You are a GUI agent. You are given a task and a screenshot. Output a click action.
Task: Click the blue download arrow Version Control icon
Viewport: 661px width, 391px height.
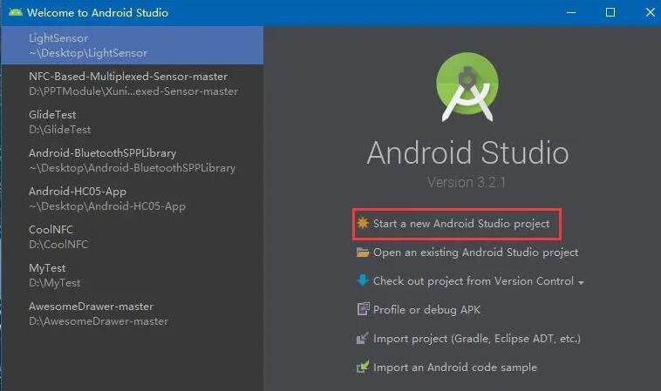coord(363,280)
